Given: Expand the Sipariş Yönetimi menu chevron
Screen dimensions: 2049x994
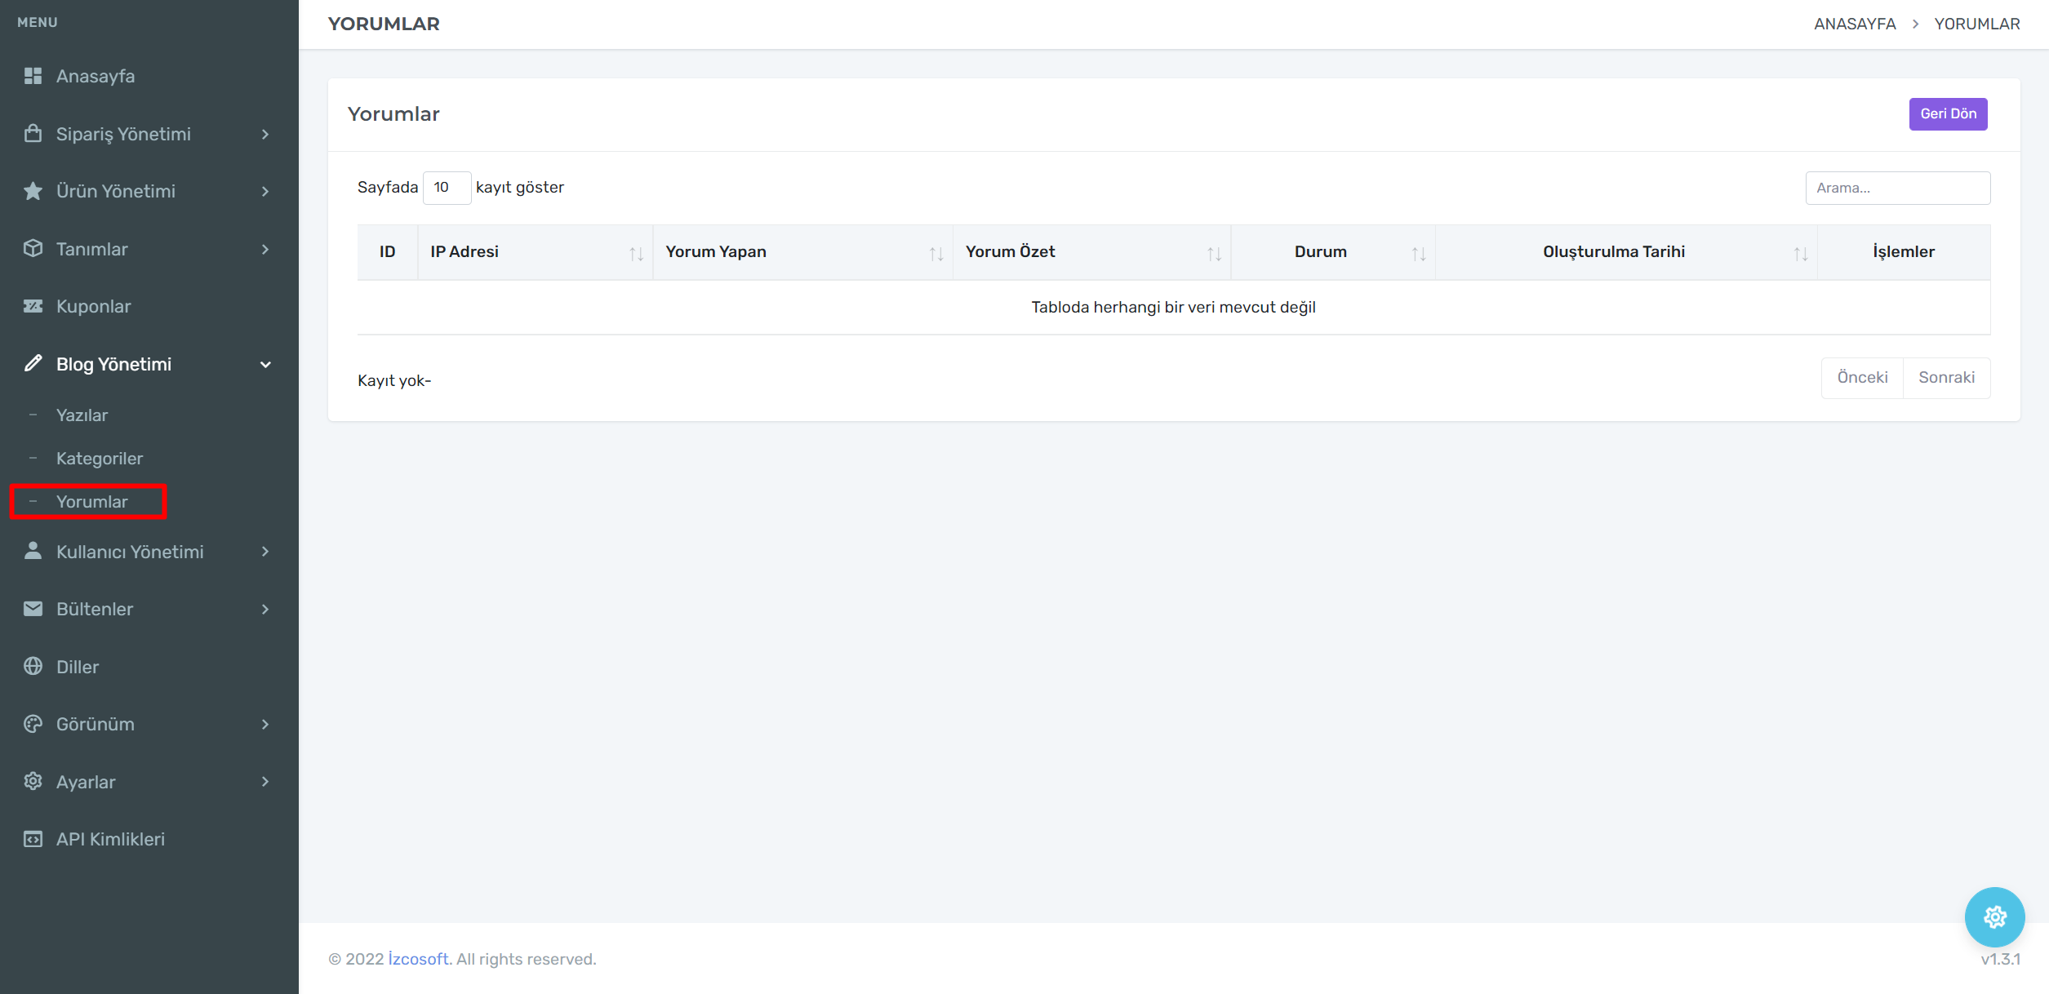Looking at the screenshot, I should tap(265, 134).
